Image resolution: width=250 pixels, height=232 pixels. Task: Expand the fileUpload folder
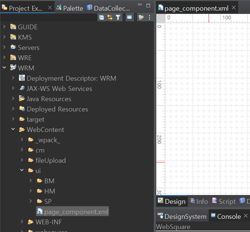coord(22,160)
